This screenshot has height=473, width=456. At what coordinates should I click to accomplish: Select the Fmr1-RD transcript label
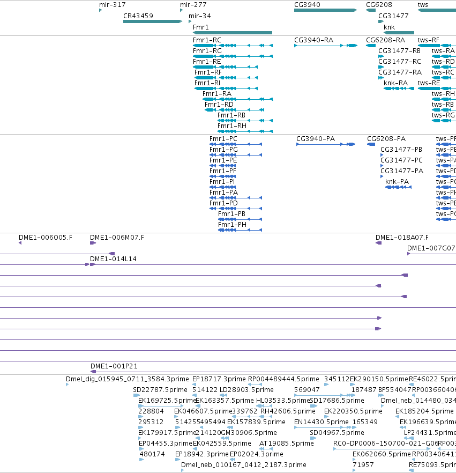click(219, 105)
